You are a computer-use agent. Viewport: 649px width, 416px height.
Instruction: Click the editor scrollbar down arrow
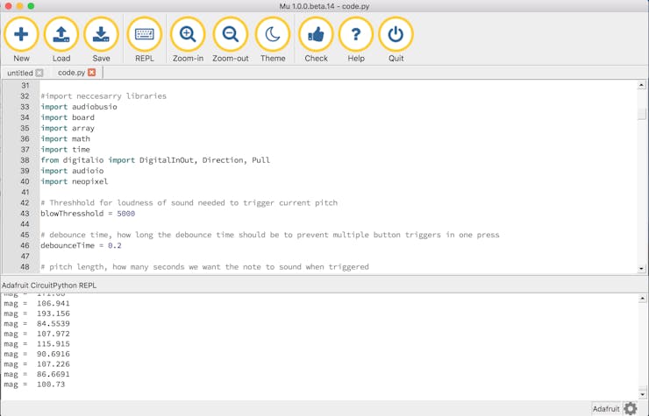(641, 268)
